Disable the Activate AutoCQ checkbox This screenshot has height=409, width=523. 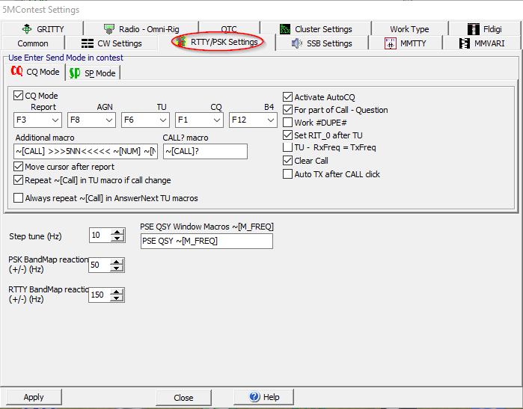[288, 97]
